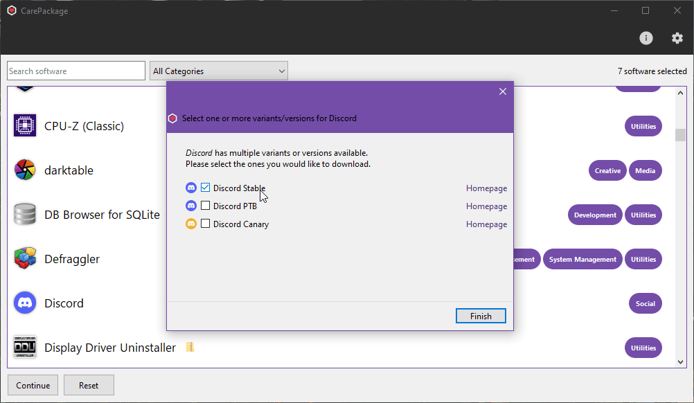Select the Discord name in list

(x=64, y=303)
